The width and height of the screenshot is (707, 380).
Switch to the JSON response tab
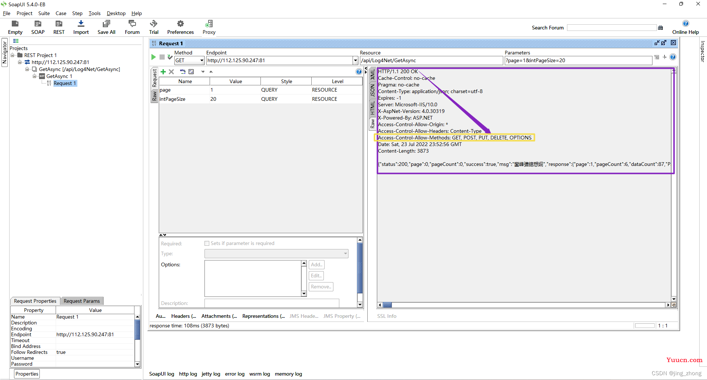click(372, 90)
